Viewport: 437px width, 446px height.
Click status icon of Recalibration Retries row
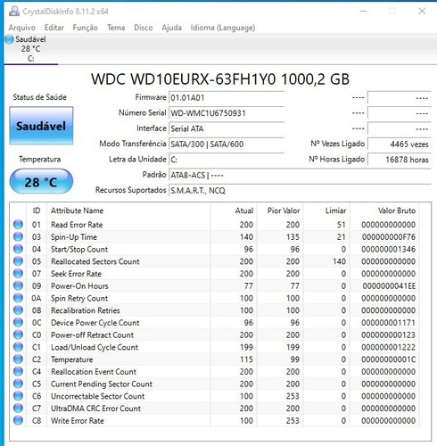point(18,310)
